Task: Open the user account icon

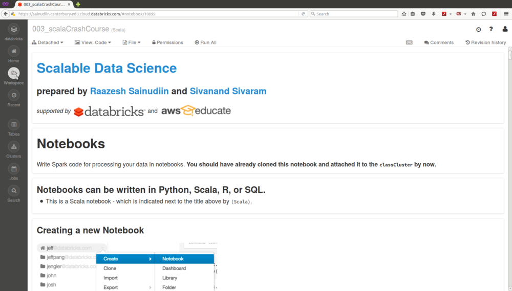Action: point(505,30)
